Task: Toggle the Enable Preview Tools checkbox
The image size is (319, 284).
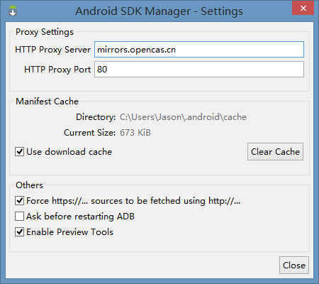Action: (x=19, y=232)
